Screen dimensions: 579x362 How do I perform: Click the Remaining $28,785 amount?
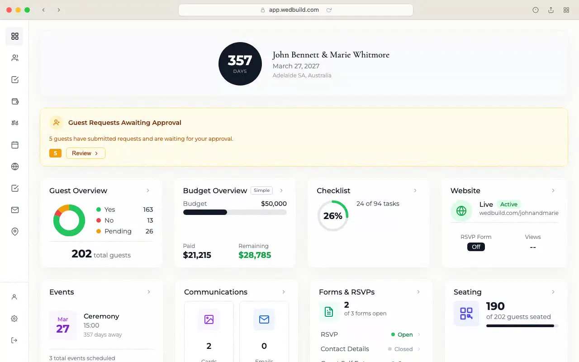click(x=255, y=255)
